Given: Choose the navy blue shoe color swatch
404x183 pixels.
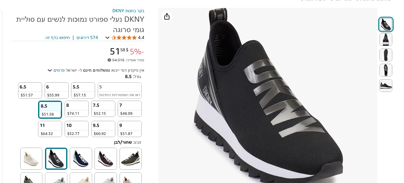Looking at the screenshot, I should coord(81,159).
